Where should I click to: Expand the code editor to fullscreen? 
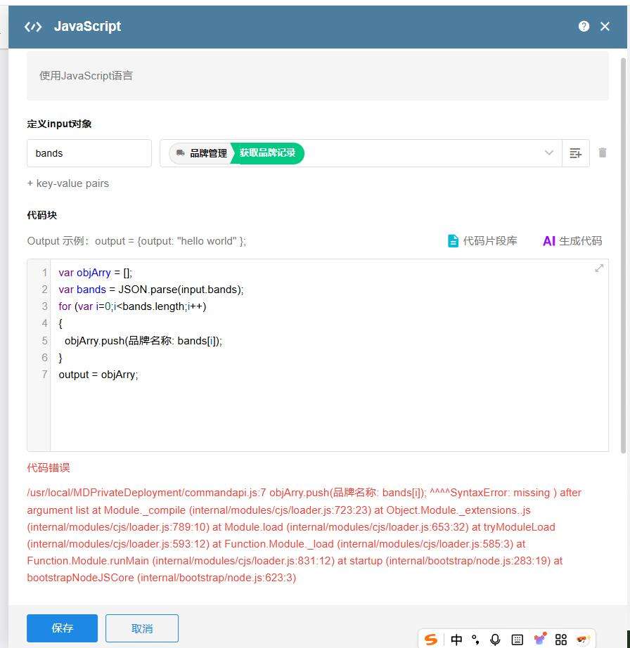pyautogui.click(x=599, y=268)
